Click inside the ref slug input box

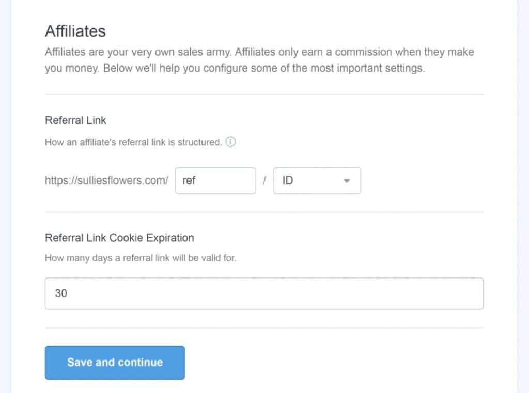[215, 181]
